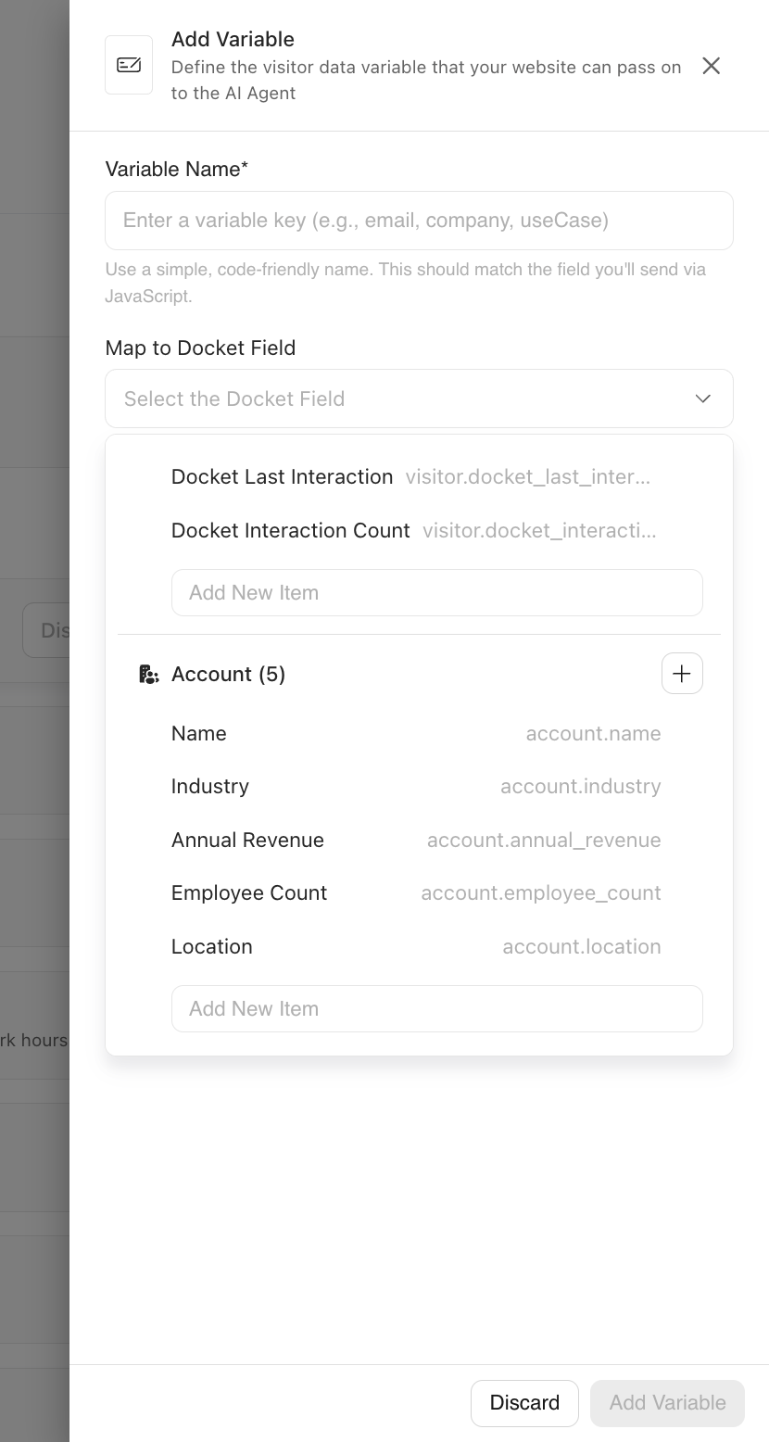Click the visitor.docket_last_inter… key text
The width and height of the screenshot is (769, 1442).
tap(528, 477)
